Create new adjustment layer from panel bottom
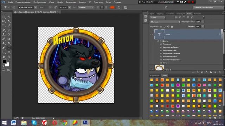The height and width of the screenshot is (126, 225). point(206,72)
